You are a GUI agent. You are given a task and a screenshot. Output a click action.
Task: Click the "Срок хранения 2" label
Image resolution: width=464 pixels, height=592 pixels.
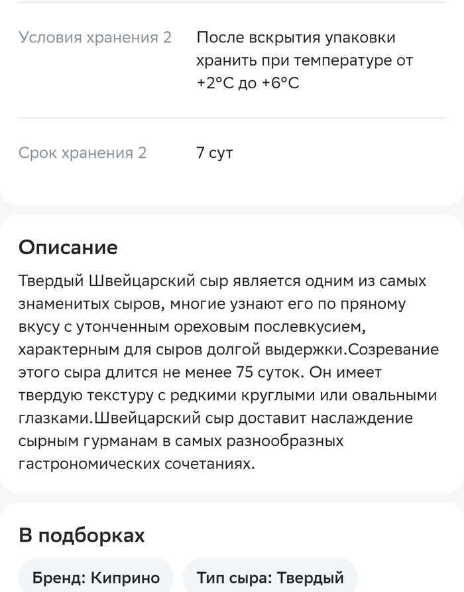(x=83, y=153)
